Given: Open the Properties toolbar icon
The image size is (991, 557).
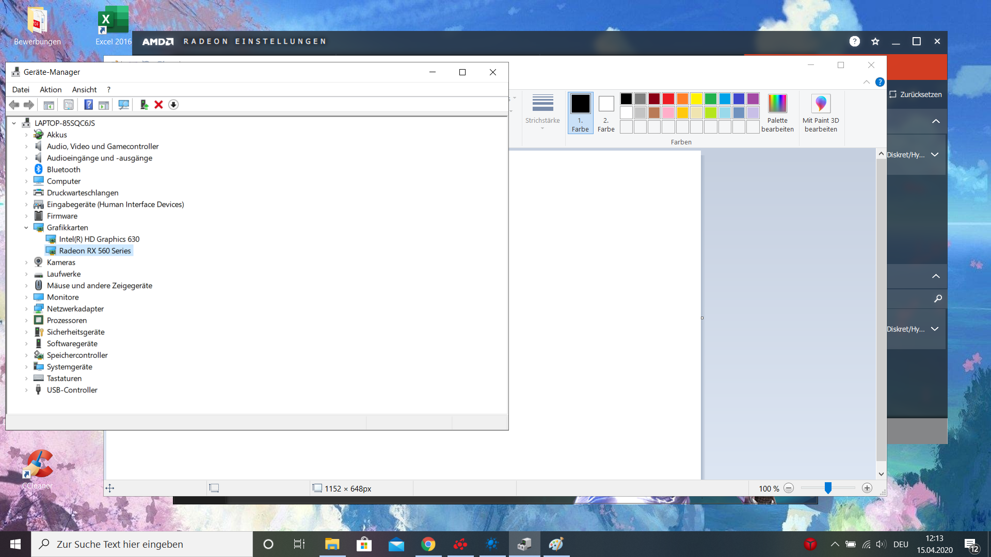Looking at the screenshot, I should pos(68,105).
